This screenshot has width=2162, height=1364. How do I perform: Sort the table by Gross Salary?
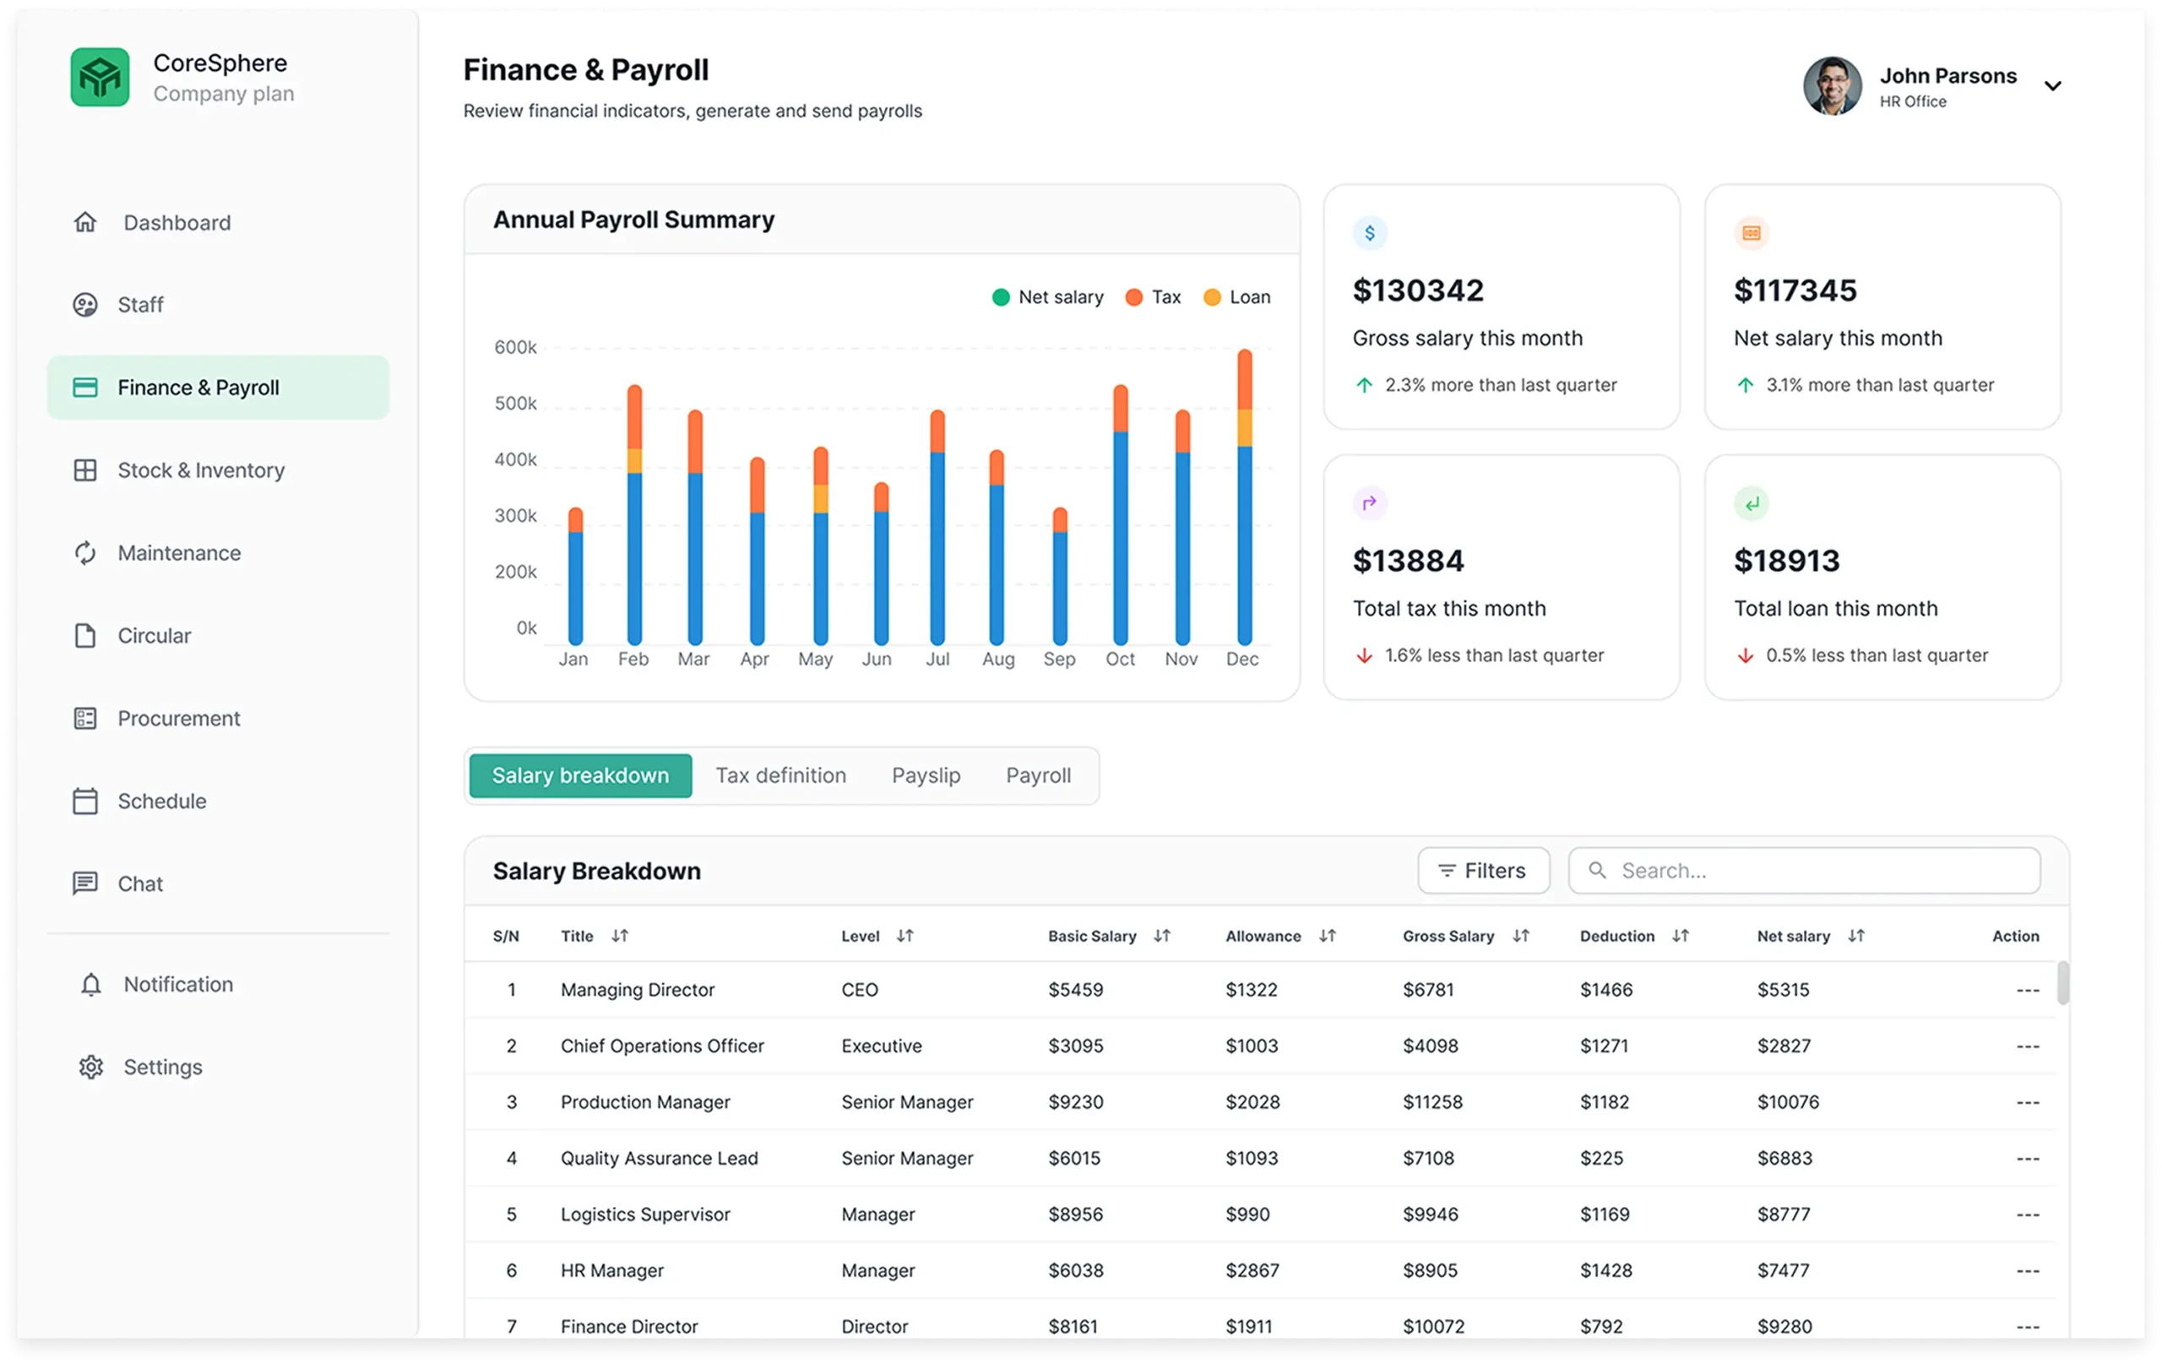coord(1521,936)
